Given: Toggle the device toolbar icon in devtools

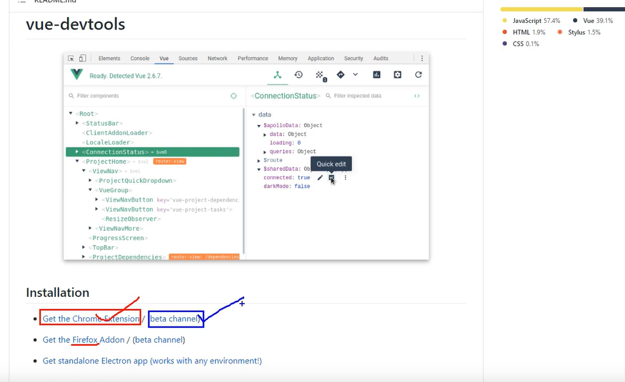Looking at the screenshot, I should tap(83, 58).
